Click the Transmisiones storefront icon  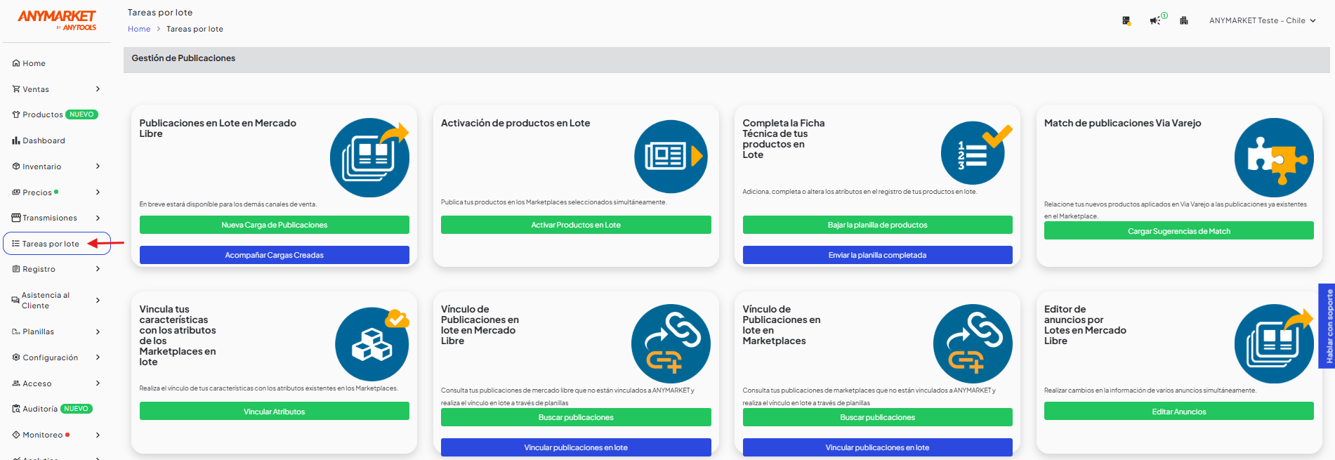tap(15, 218)
